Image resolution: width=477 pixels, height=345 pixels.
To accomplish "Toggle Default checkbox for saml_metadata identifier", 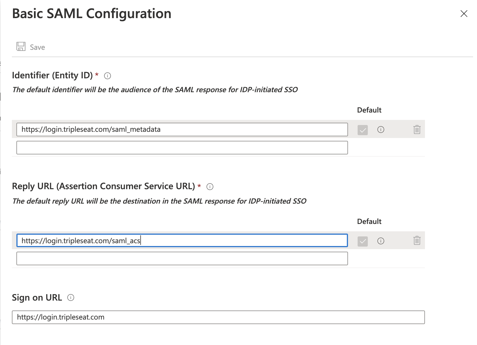I will pos(363,130).
